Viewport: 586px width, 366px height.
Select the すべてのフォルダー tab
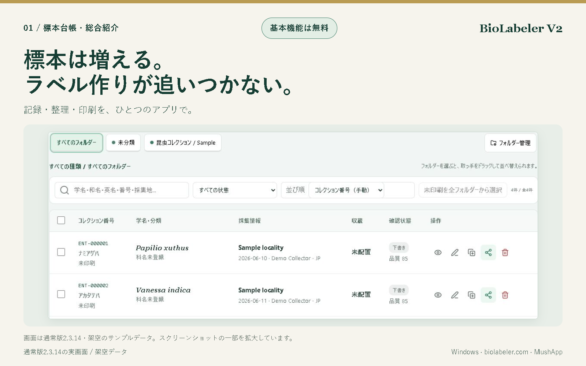[x=77, y=143]
